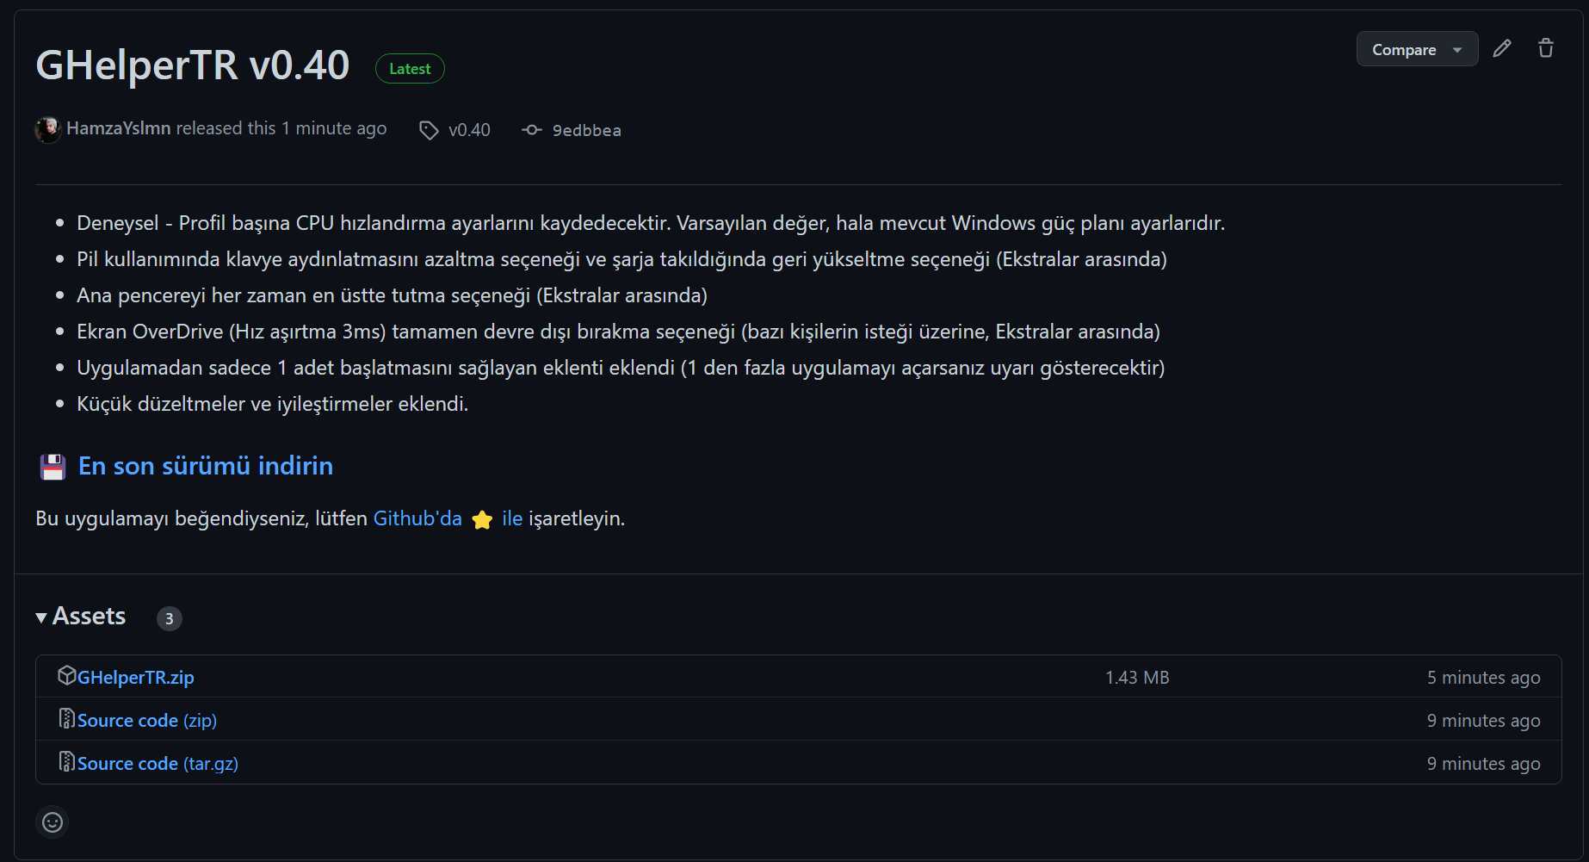Click the v0.40 tag link
The height and width of the screenshot is (862, 1589).
point(469,130)
